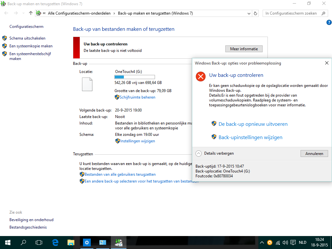Open Task View on taskbar
The image size is (332, 249).
pyautogui.click(x=39, y=243)
